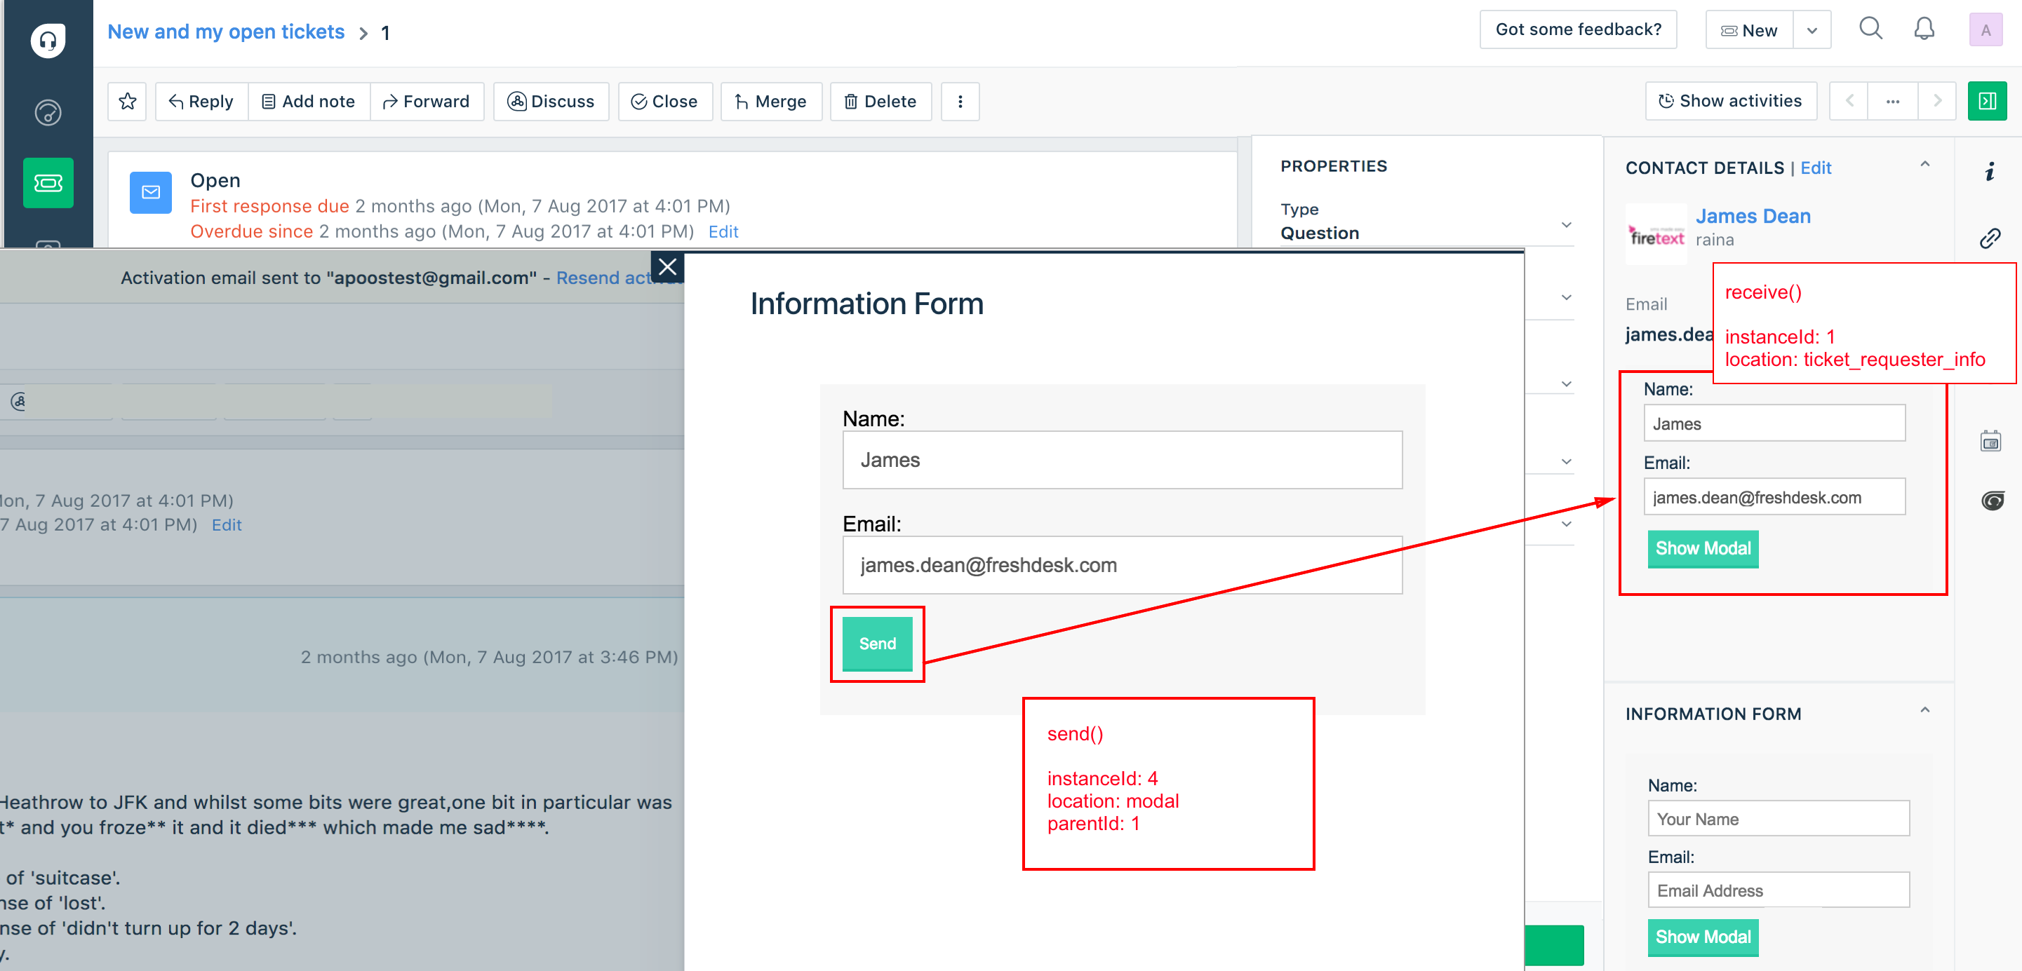2022x971 pixels.
Task: Collapse the Contact Details section
Action: (x=1924, y=164)
